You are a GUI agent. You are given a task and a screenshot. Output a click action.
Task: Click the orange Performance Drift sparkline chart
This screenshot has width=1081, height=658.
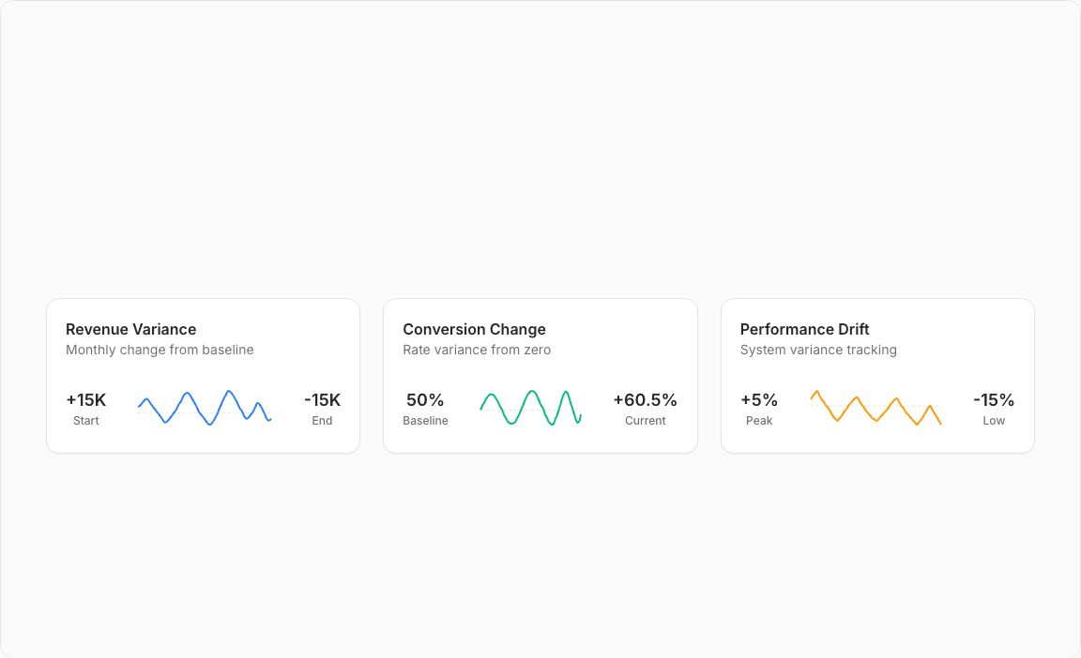[875, 408]
